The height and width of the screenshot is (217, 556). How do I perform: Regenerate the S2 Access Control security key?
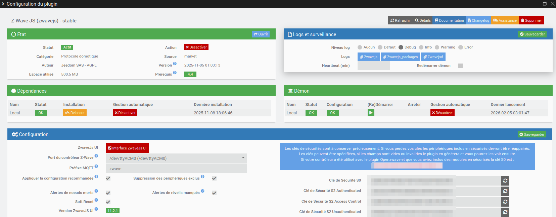505,202
